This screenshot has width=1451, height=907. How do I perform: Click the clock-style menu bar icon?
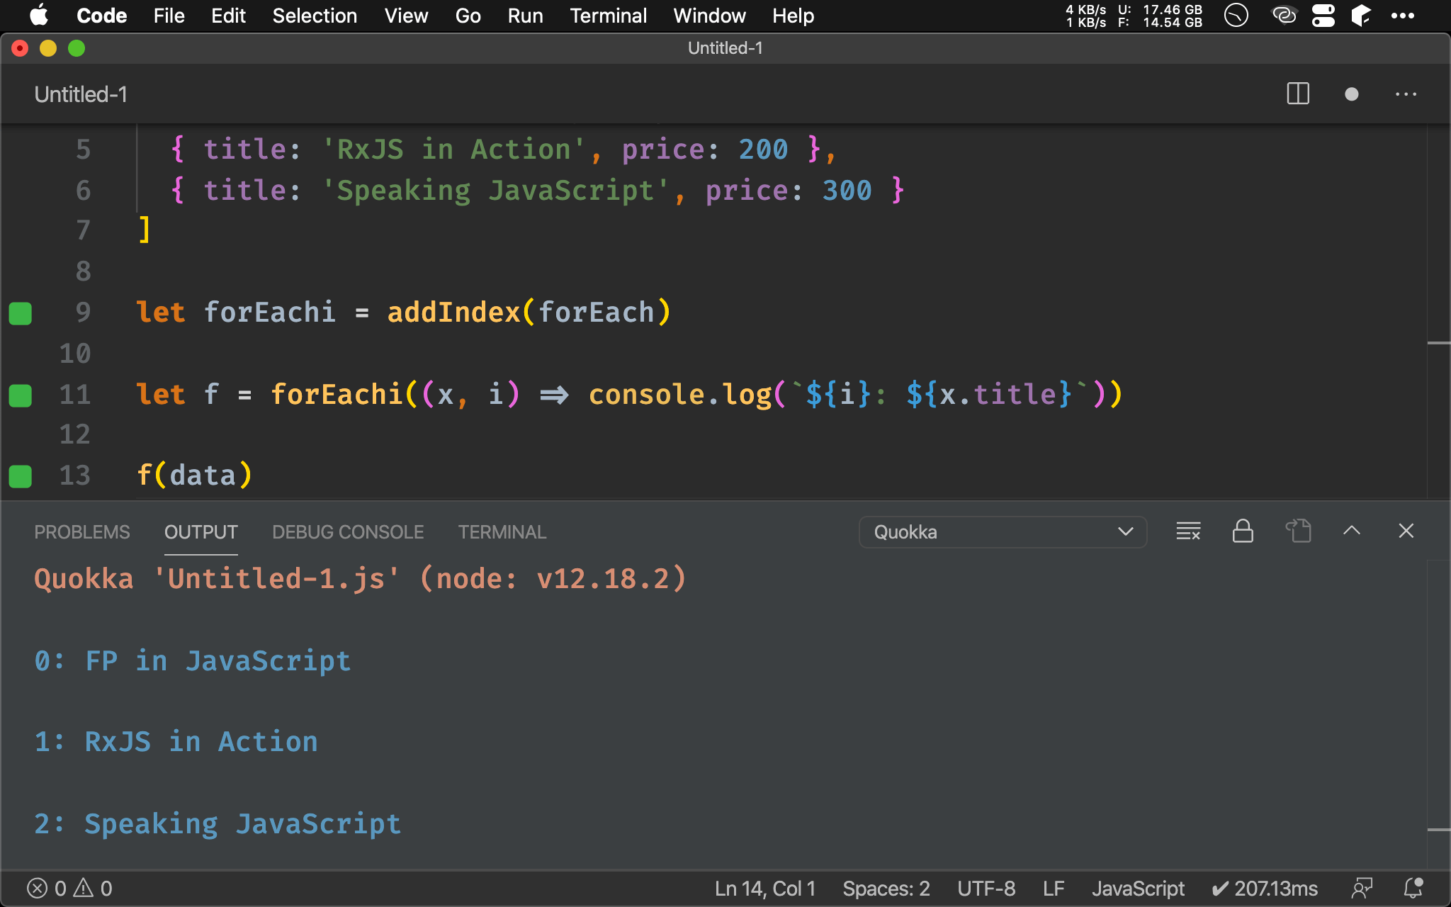[1236, 16]
